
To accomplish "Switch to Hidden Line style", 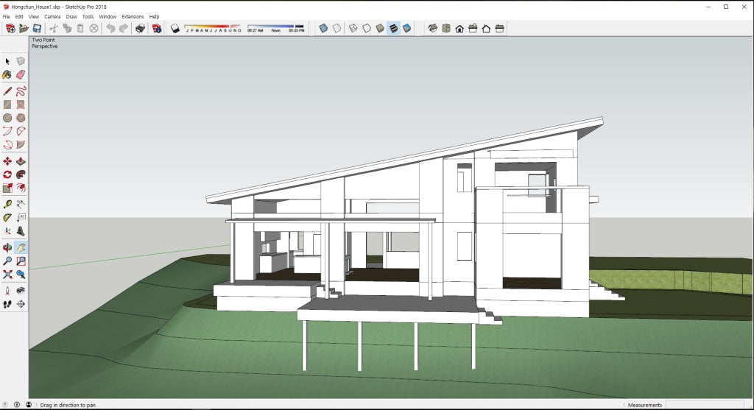I will coord(367,29).
